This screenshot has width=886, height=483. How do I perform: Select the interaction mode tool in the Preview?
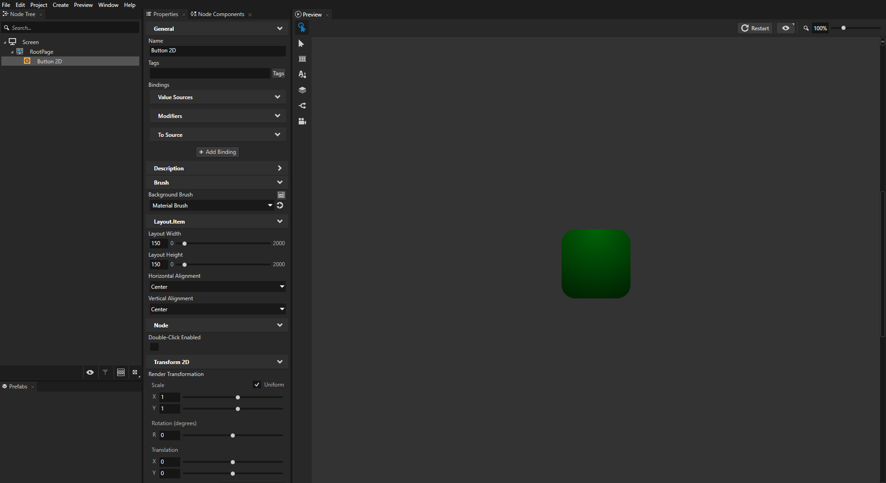coord(302,28)
